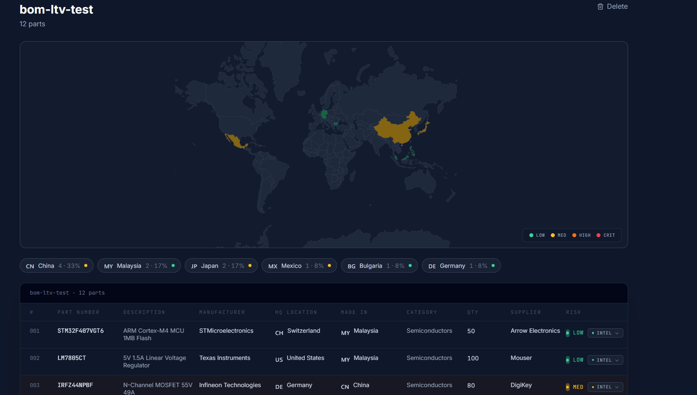Image resolution: width=697 pixels, height=395 pixels.
Task: Click quantity 100 in row 002
Action: (473, 359)
